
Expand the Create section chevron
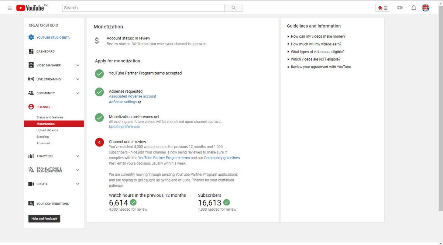(x=78, y=184)
